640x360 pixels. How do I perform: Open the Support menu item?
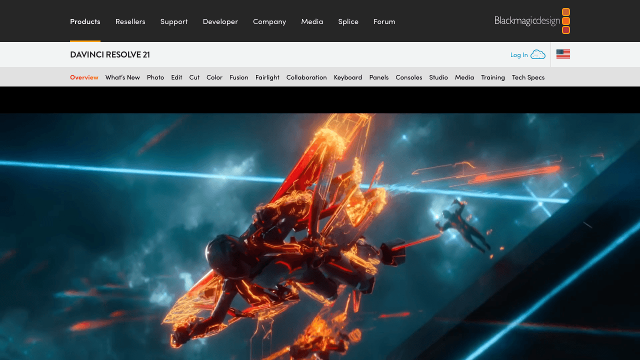tap(174, 21)
